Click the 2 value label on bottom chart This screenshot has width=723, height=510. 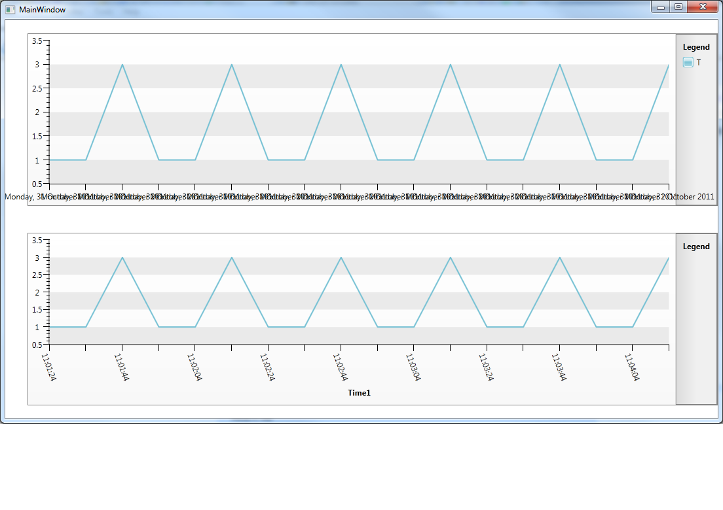tap(37, 292)
